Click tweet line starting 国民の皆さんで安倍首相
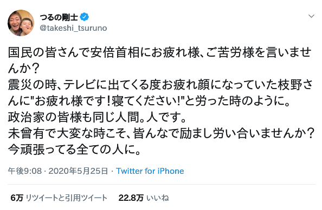This screenshot has height=210, width=322. (x=160, y=52)
